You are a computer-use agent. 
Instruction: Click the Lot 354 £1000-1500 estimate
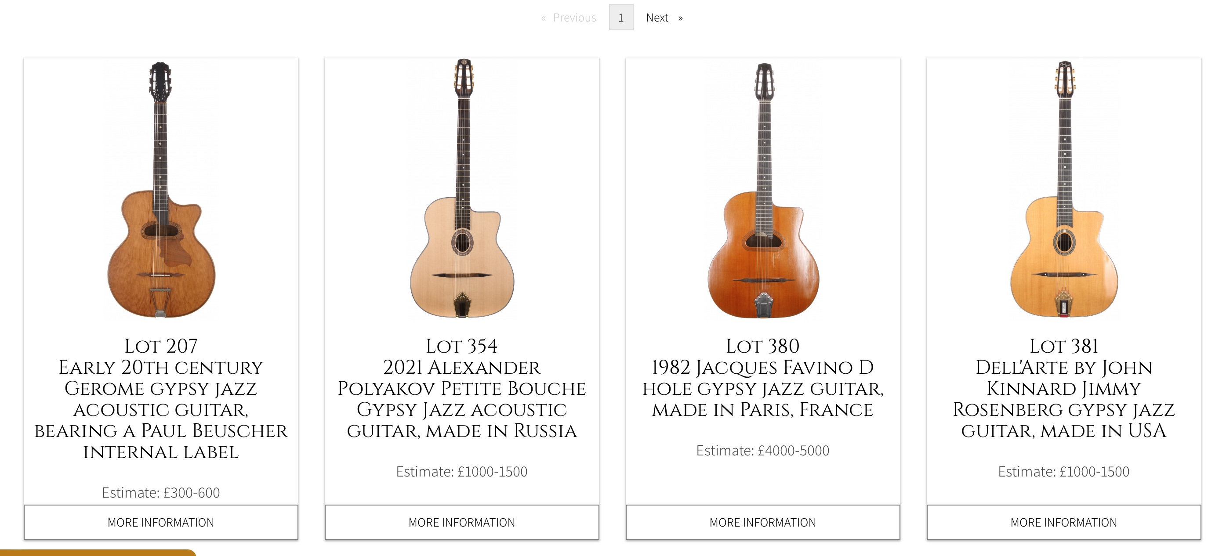[x=462, y=472]
